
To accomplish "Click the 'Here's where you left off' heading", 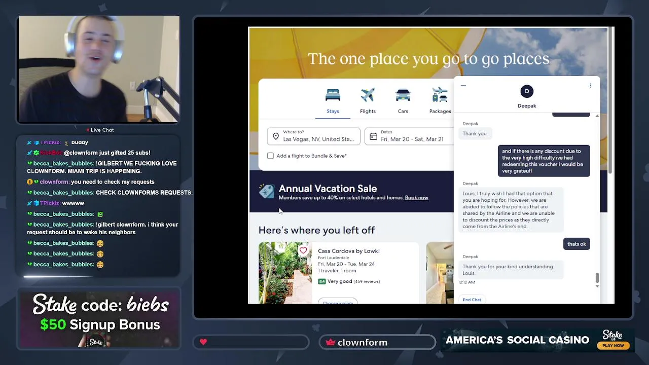I will [x=316, y=230].
